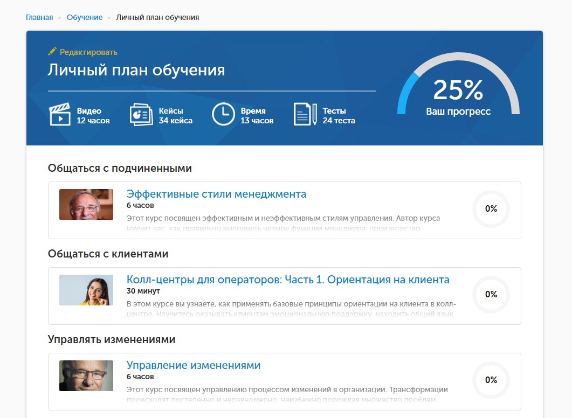Click the text 13 часов

tap(257, 121)
